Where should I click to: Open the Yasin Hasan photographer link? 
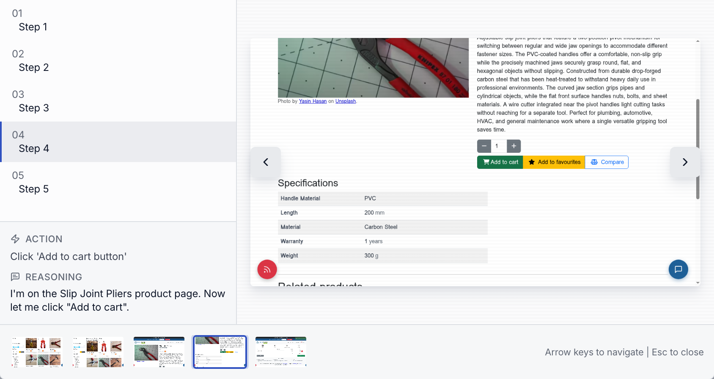point(313,101)
